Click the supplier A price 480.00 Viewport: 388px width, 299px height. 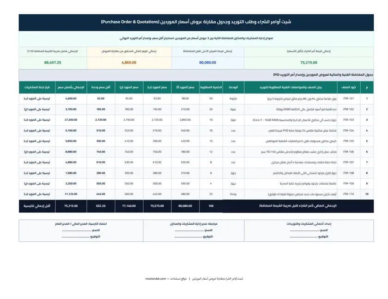click(x=185, y=194)
